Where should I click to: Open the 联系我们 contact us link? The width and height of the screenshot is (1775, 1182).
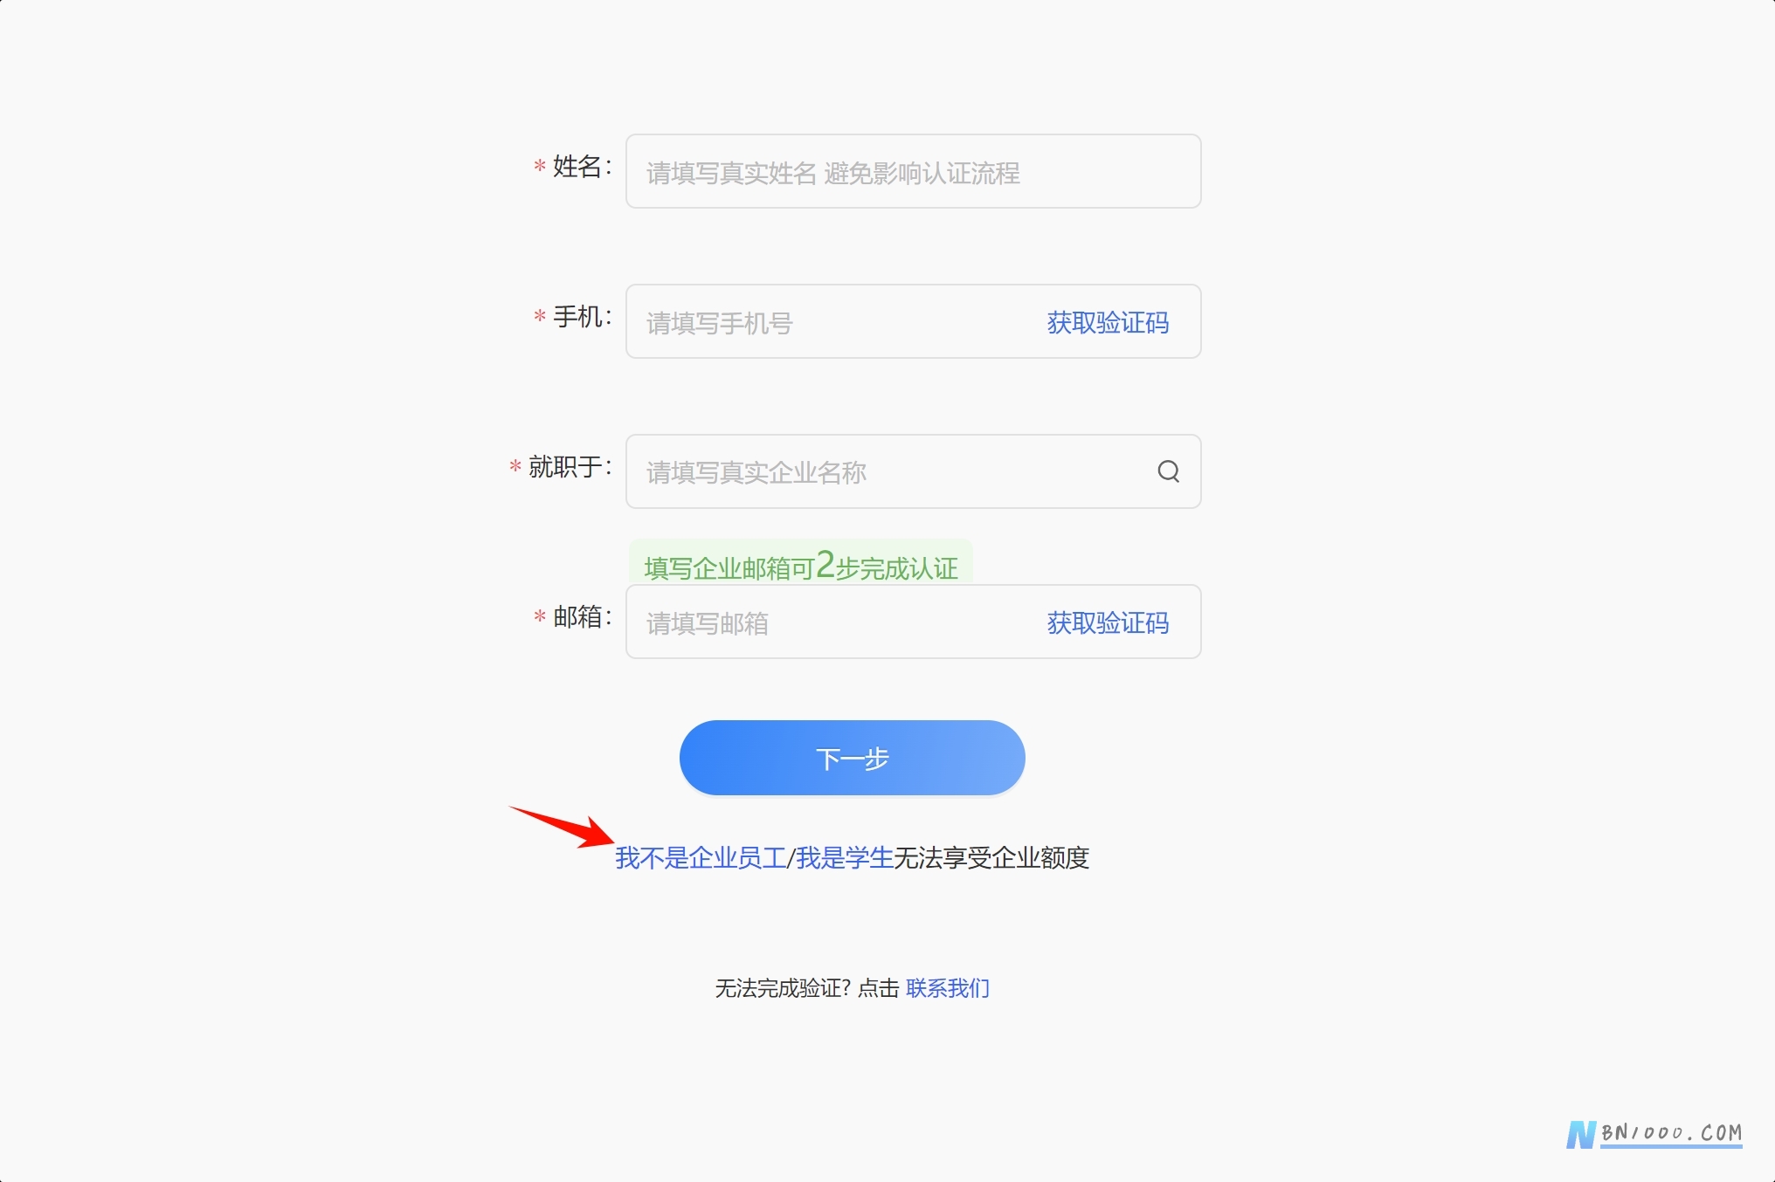[x=948, y=987]
